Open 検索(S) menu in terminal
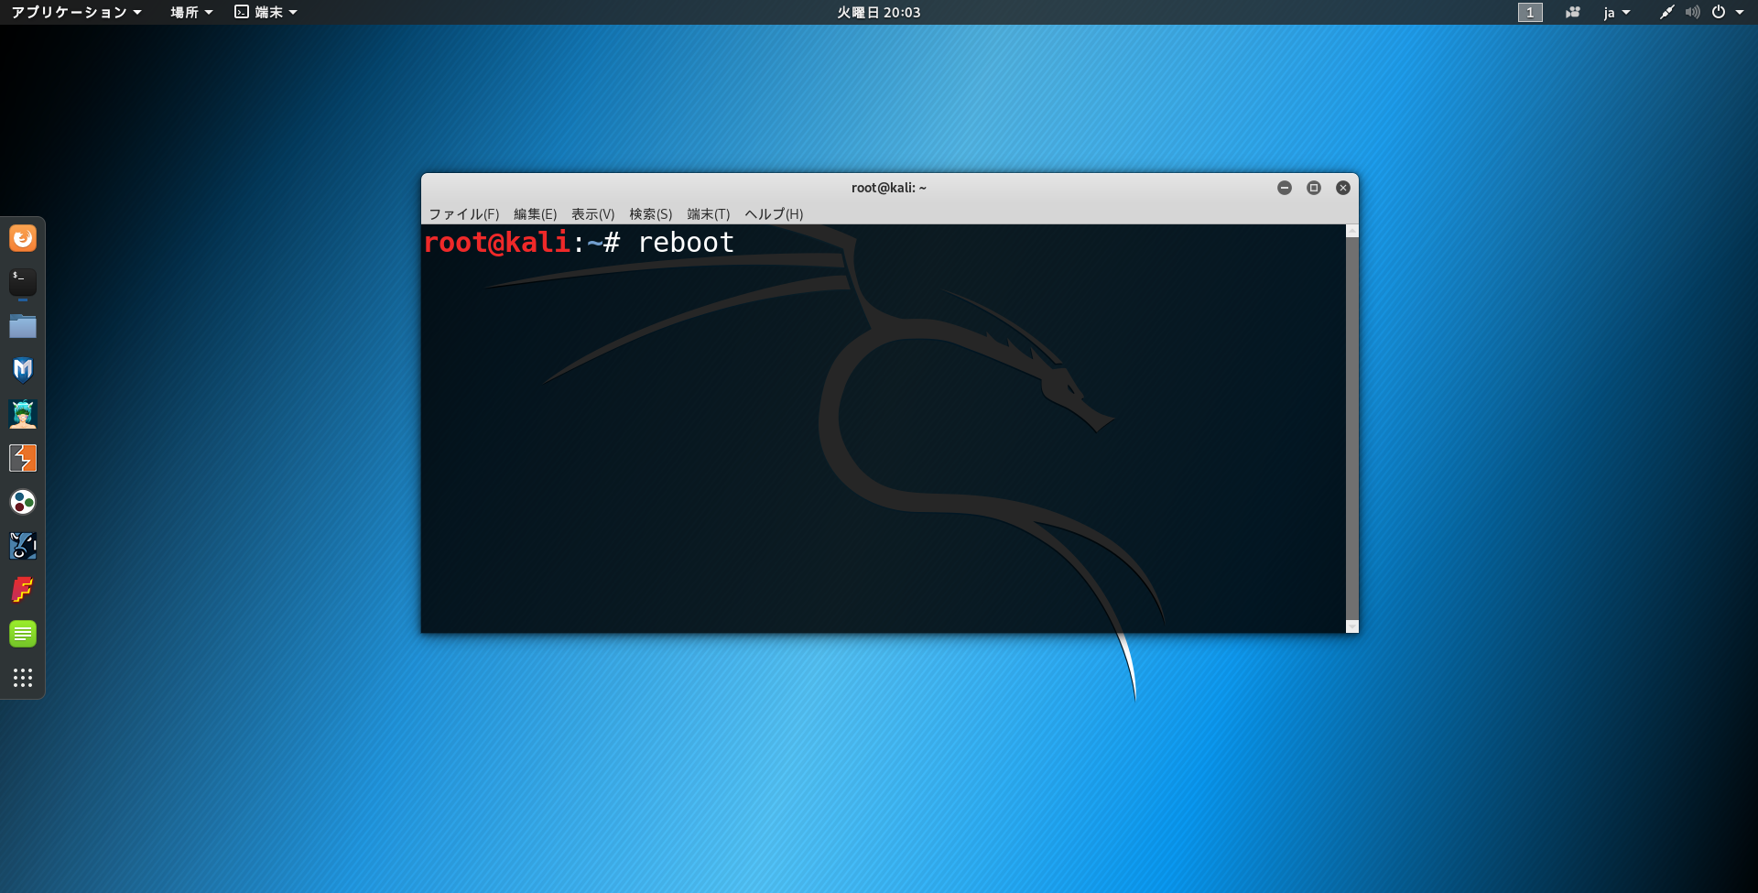 click(x=650, y=213)
